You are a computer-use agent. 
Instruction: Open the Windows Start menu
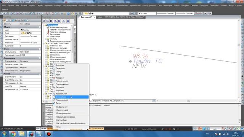[4, 134]
